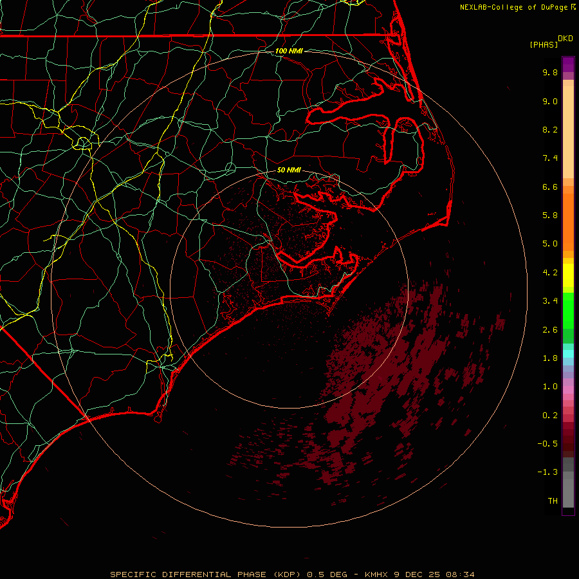579x579 pixels.
Task: Click the 9.8 value on color scale
Action: [550, 72]
